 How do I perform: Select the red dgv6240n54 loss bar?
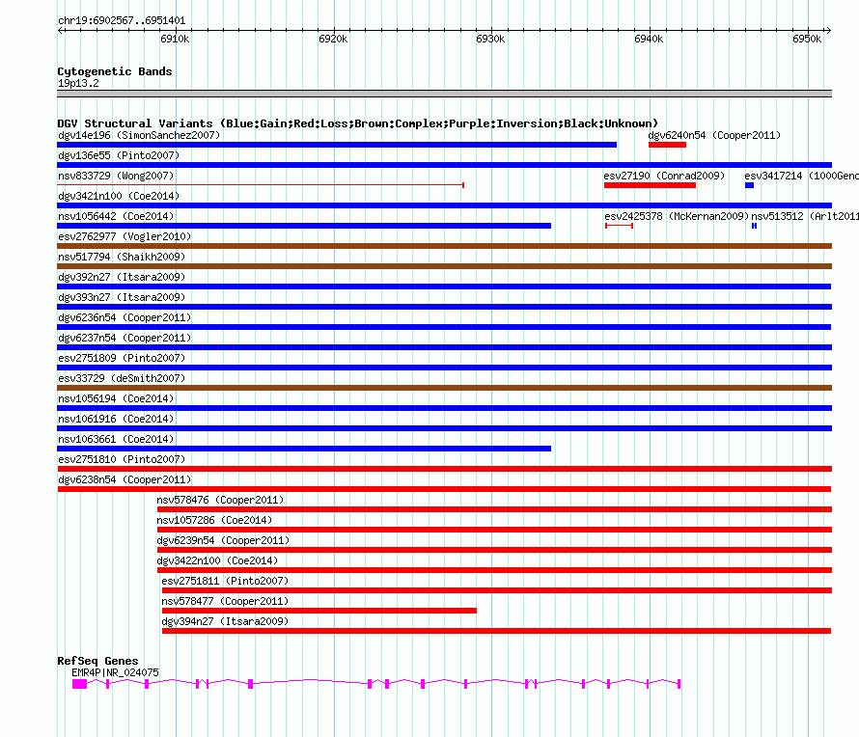click(x=667, y=145)
